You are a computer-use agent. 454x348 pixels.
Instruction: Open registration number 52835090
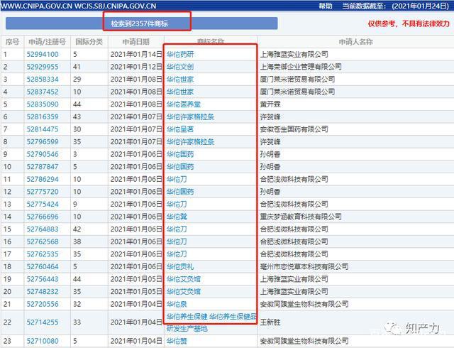(43, 104)
